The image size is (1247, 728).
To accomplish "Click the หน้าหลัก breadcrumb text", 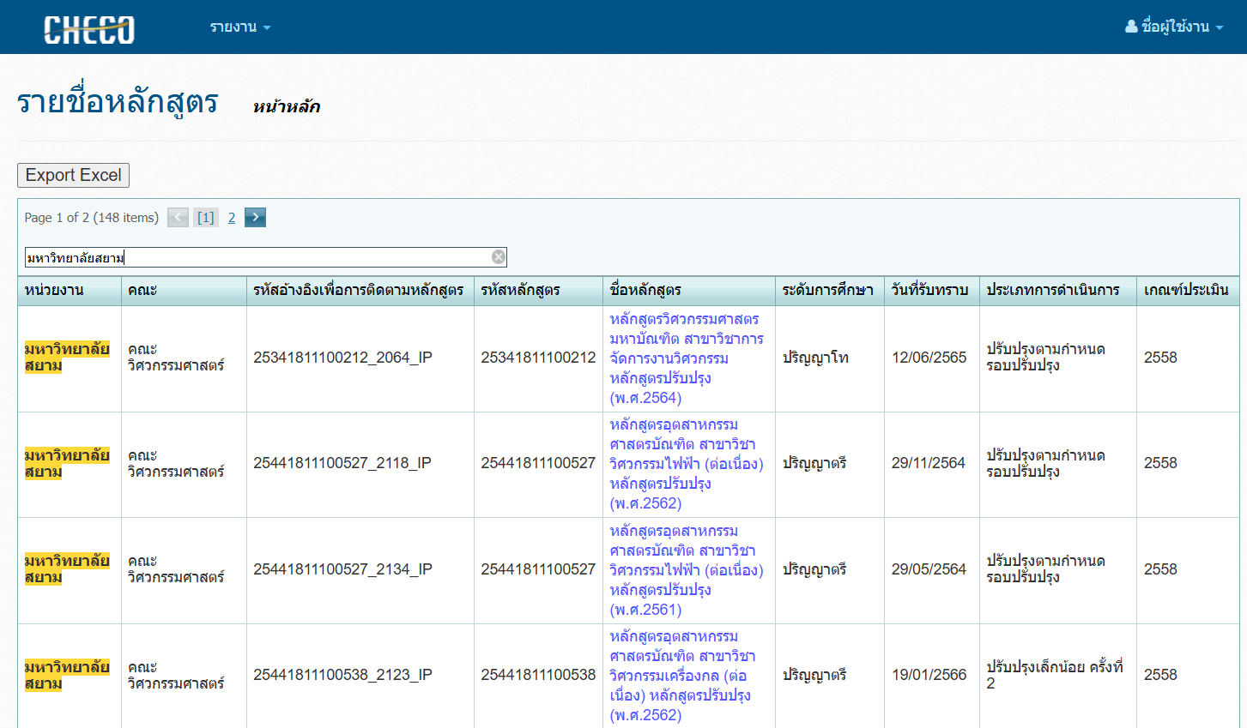I will click(287, 106).
